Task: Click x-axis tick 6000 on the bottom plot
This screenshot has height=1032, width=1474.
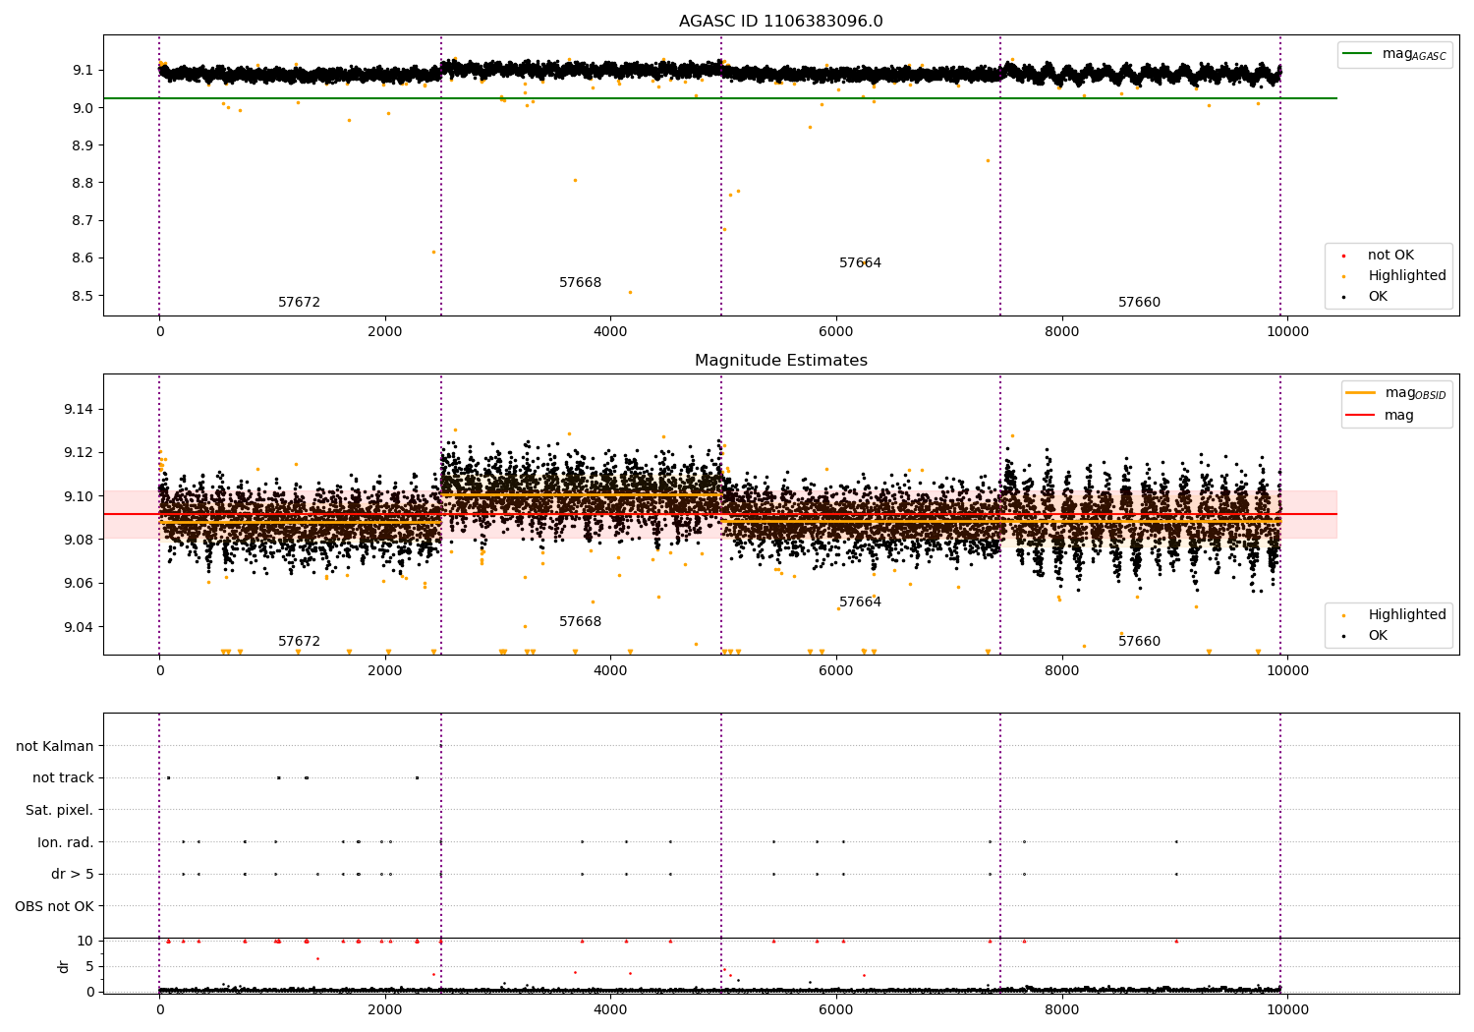Action: (x=836, y=1009)
